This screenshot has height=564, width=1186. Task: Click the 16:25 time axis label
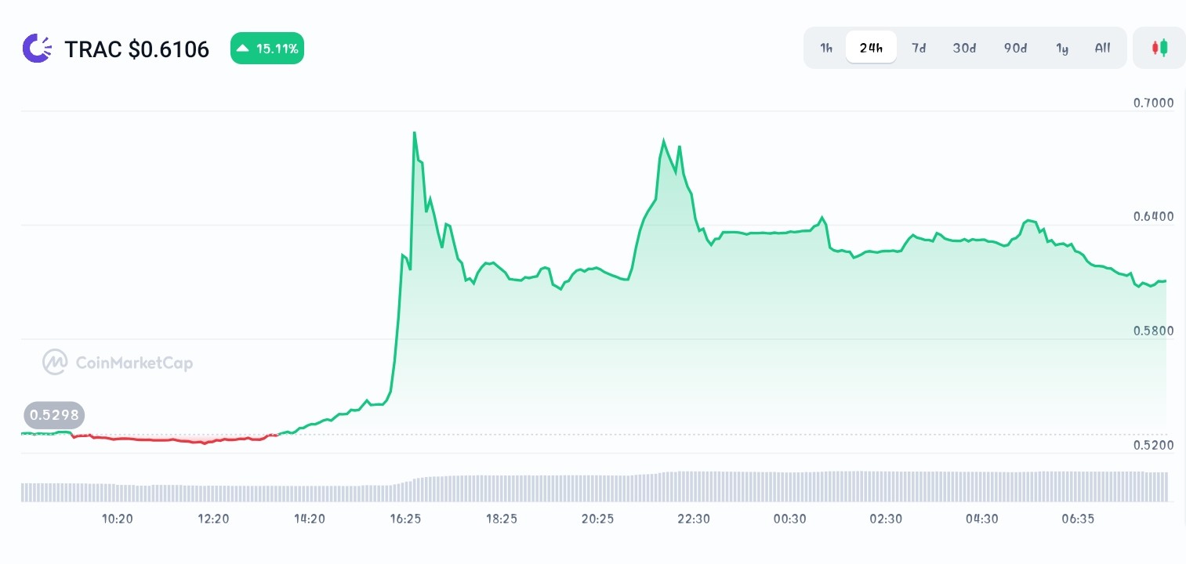[x=405, y=519]
